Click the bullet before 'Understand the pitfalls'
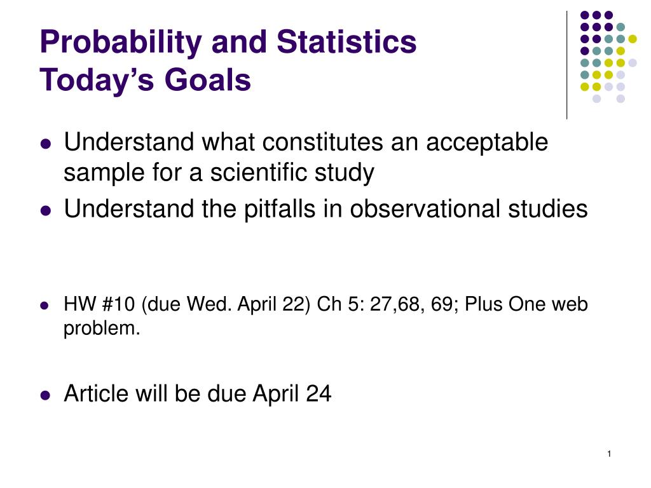Screen dimensions: 651x488 [46, 210]
